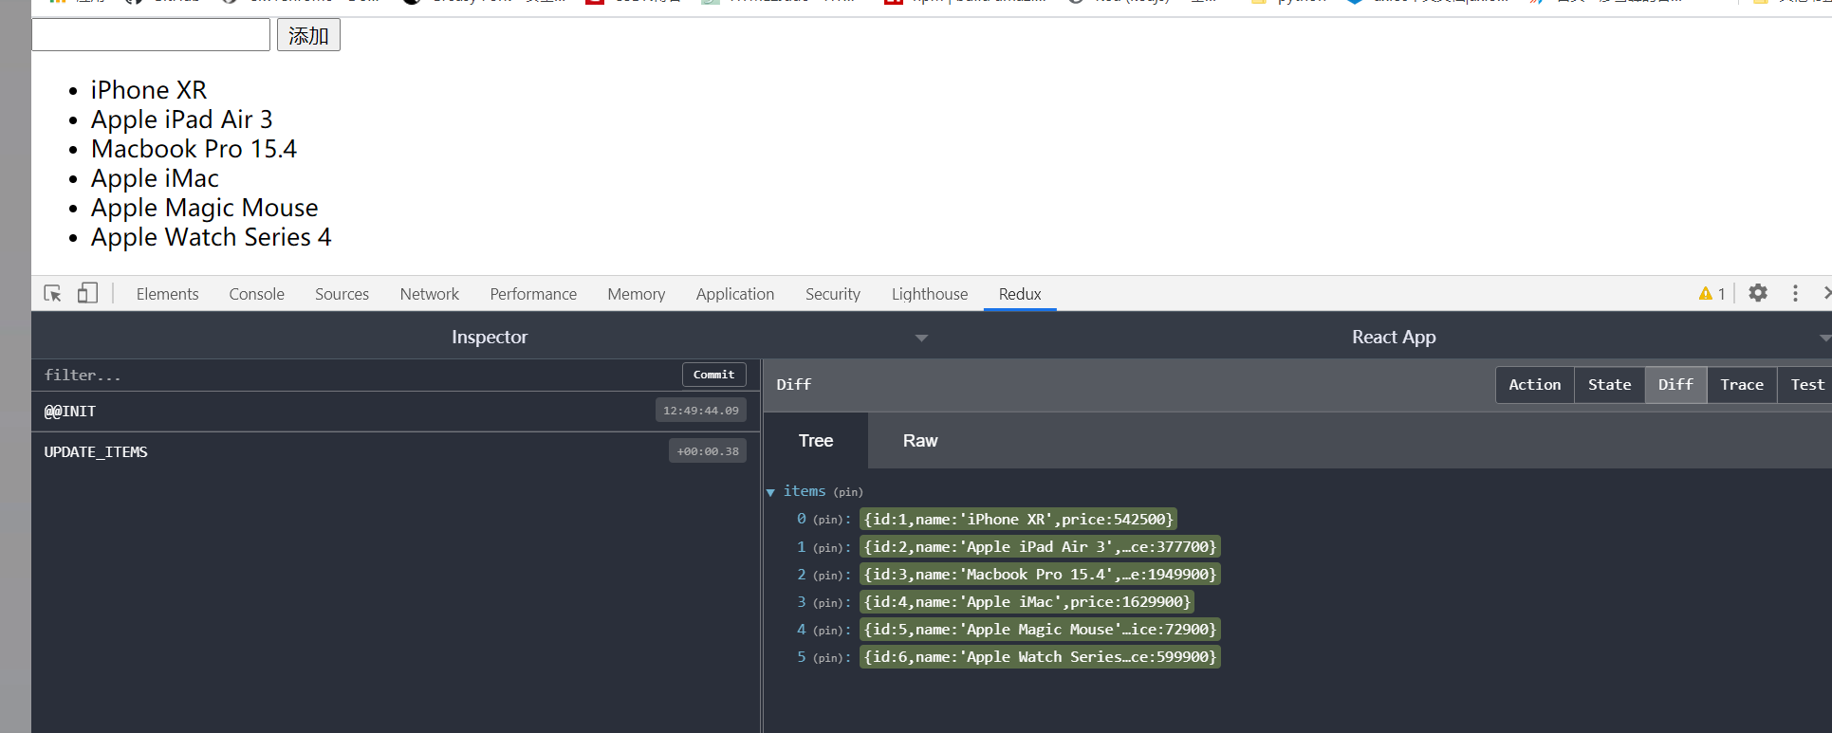Click the Apple iPad Air 3 list item

182,119
